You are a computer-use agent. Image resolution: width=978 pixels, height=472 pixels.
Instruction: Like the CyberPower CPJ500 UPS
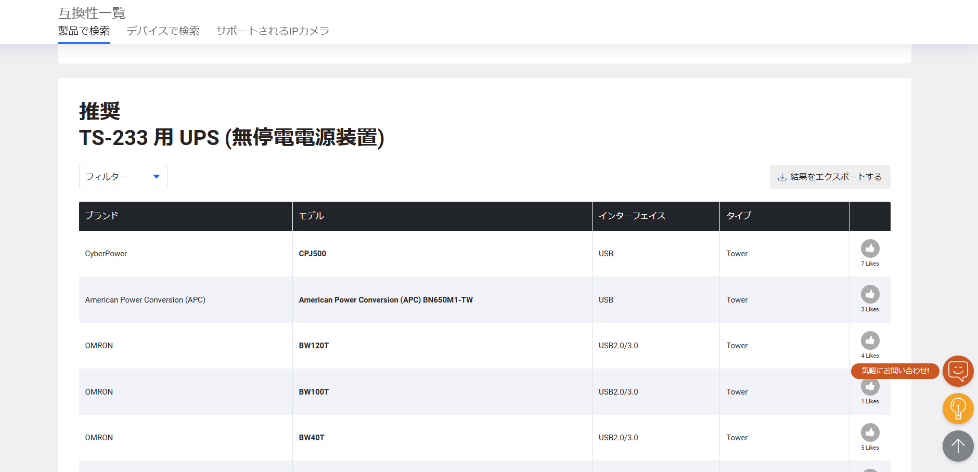tap(870, 249)
